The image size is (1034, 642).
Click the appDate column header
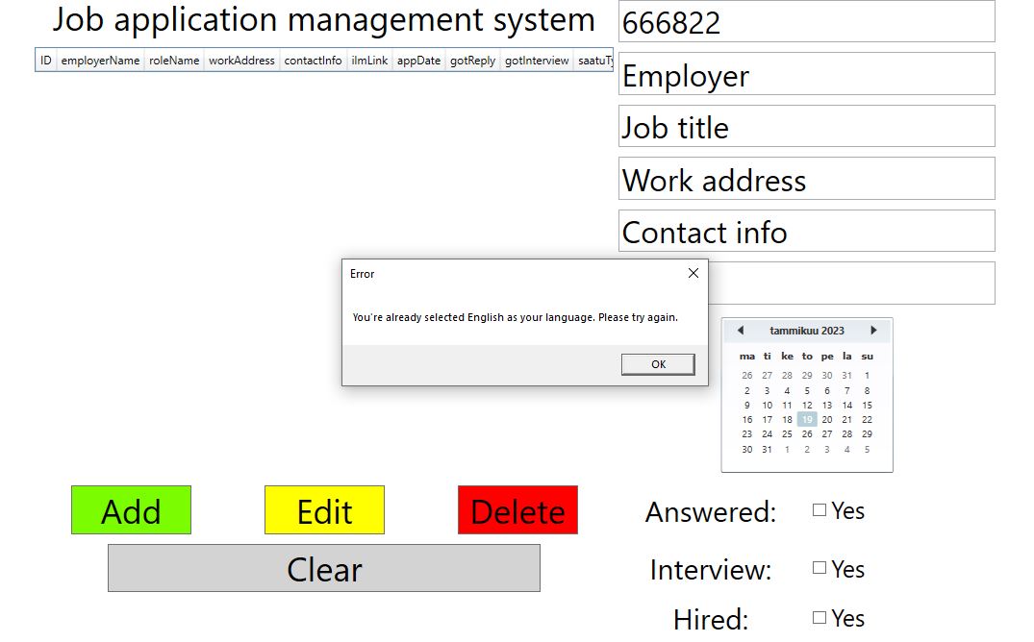point(418,60)
